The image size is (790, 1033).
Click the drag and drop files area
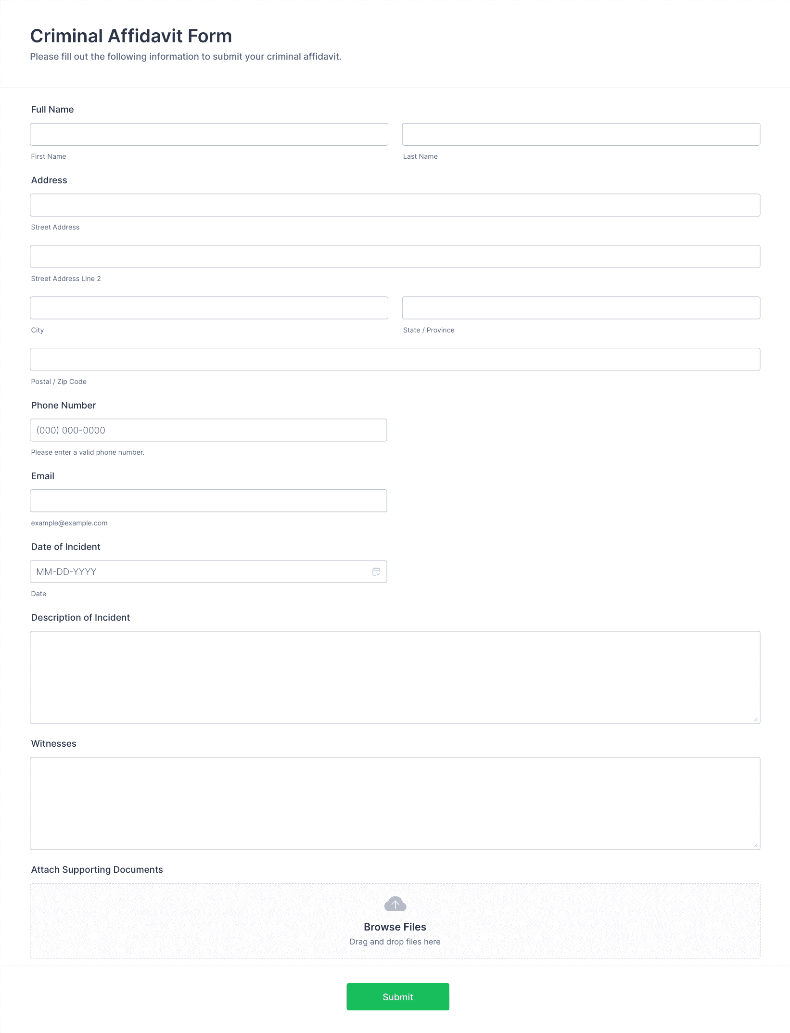click(395, 921)
